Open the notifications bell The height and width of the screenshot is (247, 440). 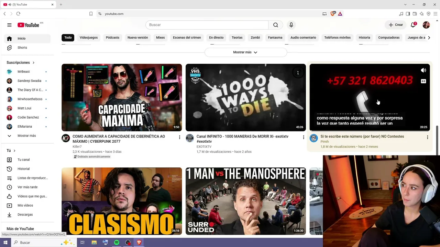(413, 25)
